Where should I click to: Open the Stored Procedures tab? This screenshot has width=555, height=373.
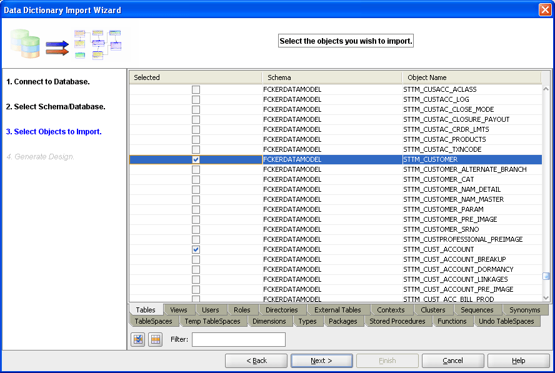(x=397, y=321)
